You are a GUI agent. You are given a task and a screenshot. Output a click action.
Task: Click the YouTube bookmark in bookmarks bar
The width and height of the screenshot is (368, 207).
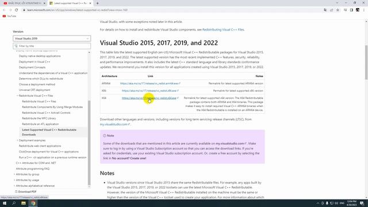tap(9, 16)
